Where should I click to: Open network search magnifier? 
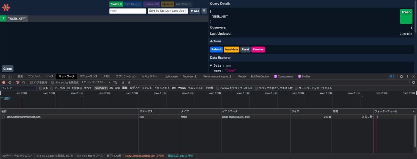(24, 83)
